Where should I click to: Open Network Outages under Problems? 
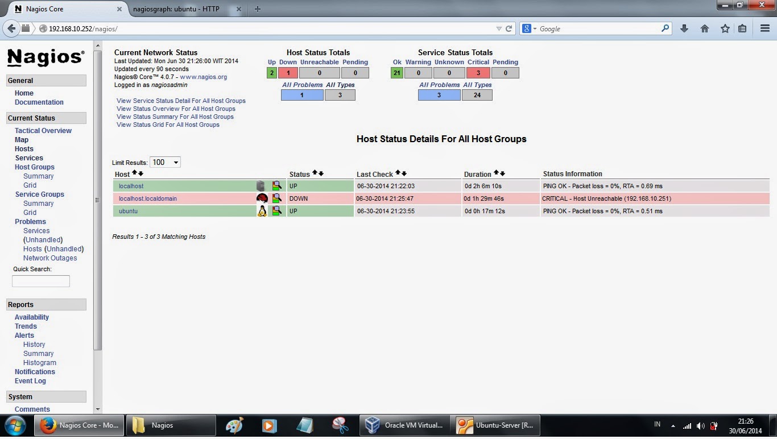50,258
